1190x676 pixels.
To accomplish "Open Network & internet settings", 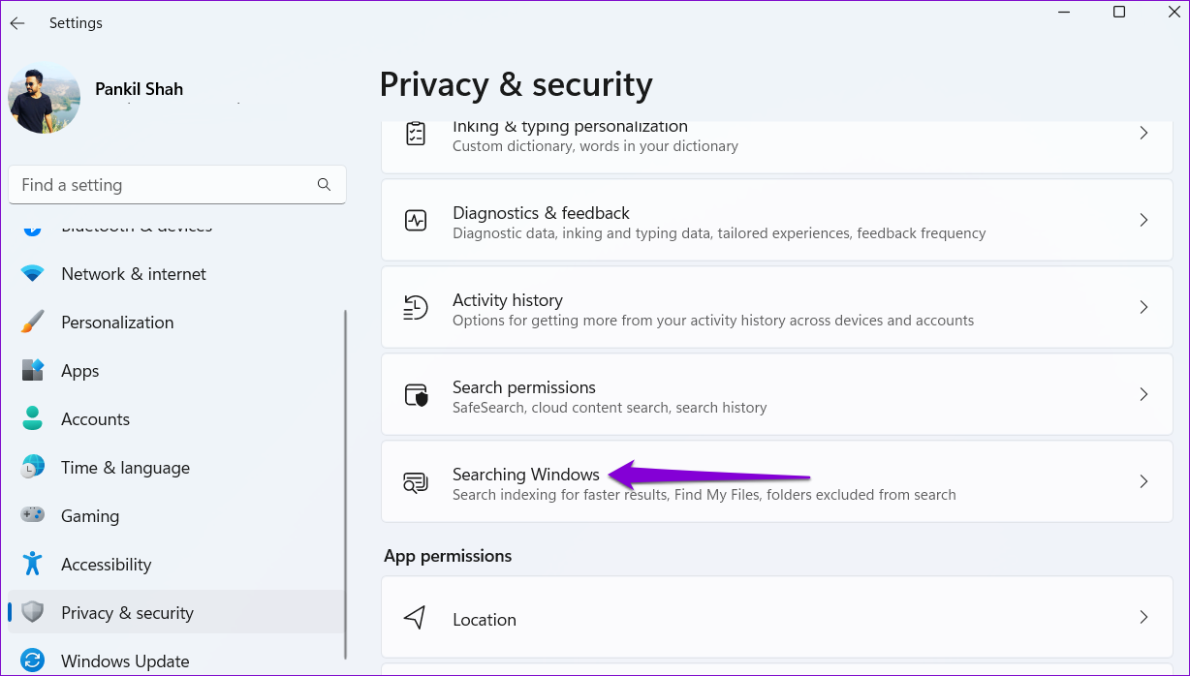I will [x=176, y=274].
